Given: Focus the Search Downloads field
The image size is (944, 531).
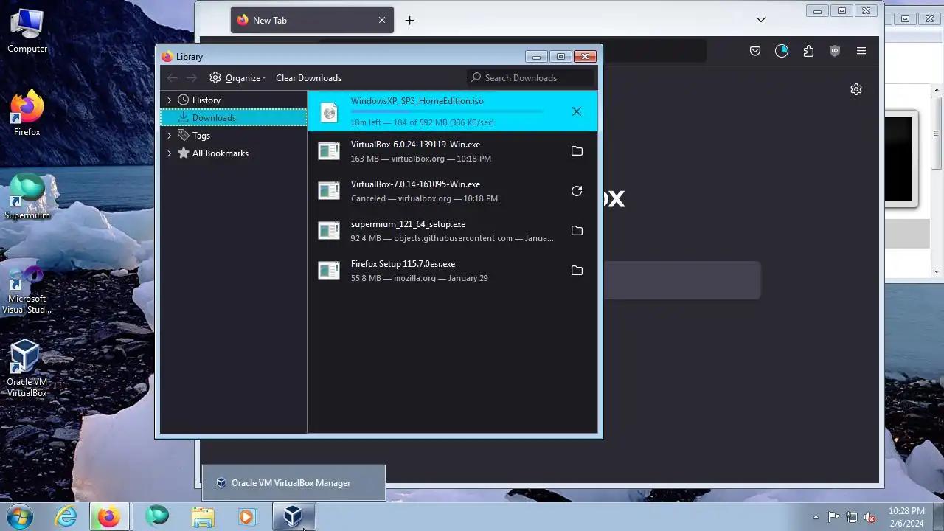Looking at the screenshot, I should click(531, 77).
